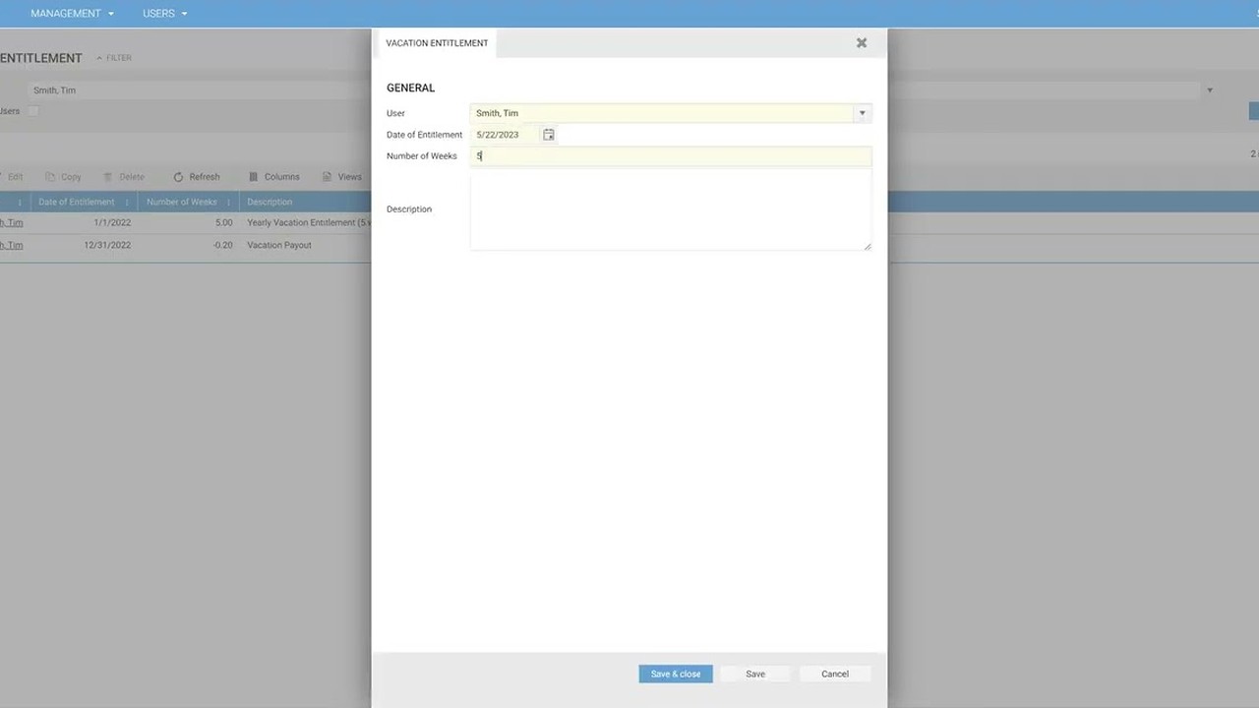Sort by the Description column header
This screenshot has width=1259, height=708.
coord(270,203)
